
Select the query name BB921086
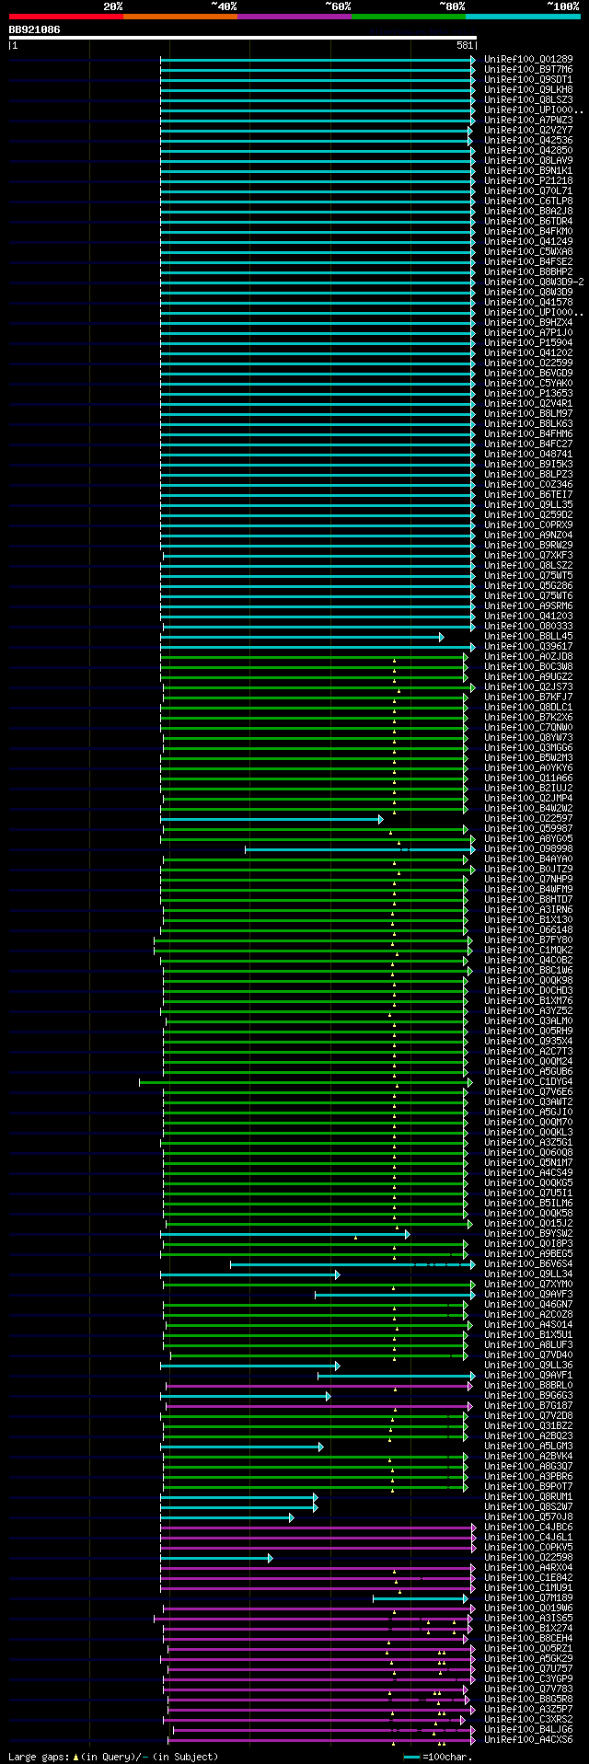(35, 29)
